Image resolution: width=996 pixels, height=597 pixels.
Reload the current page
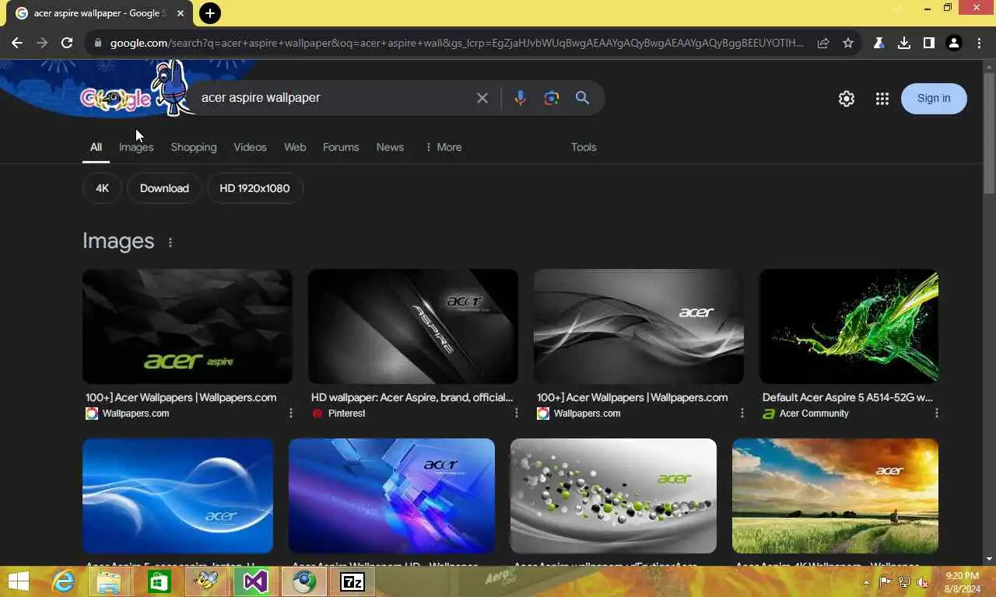(x=67, y=43)
